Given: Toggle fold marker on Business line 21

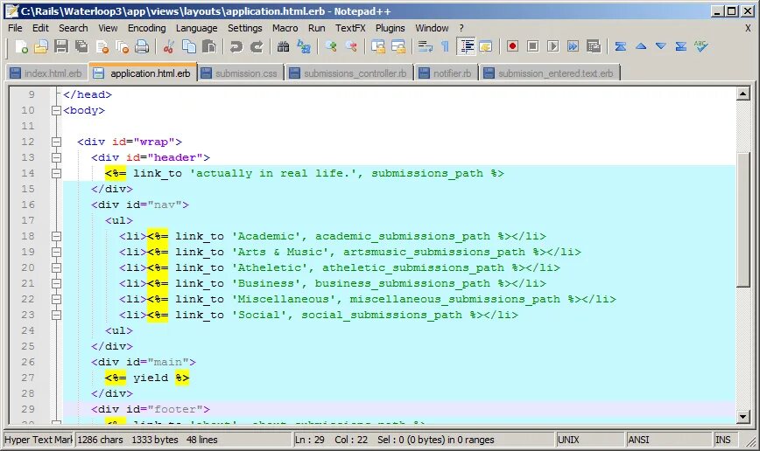Looking at the screenshot, I should click(56, 283).
